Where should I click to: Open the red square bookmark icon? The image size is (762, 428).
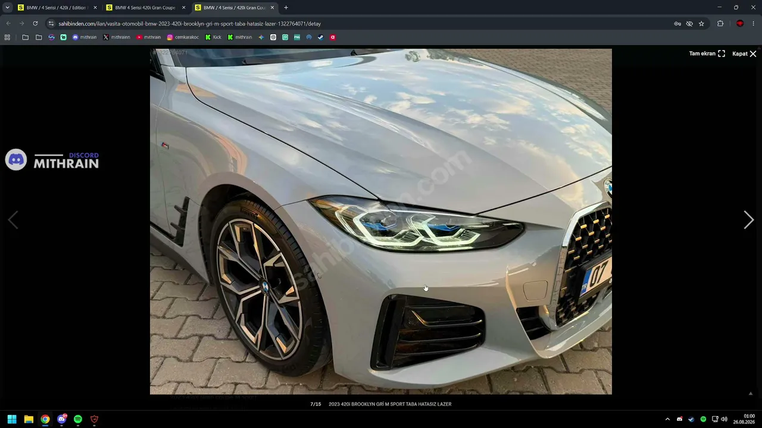pyautogui.click(x=332, y=37)
